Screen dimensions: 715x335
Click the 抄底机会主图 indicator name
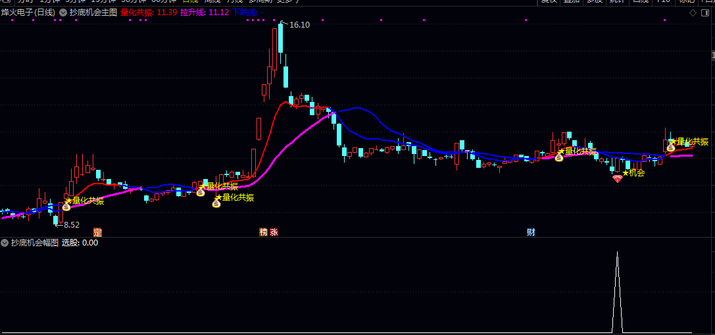click(x=93, y=13)
